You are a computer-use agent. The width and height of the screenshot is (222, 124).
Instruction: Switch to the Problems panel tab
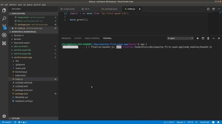[x=66, y=38]
